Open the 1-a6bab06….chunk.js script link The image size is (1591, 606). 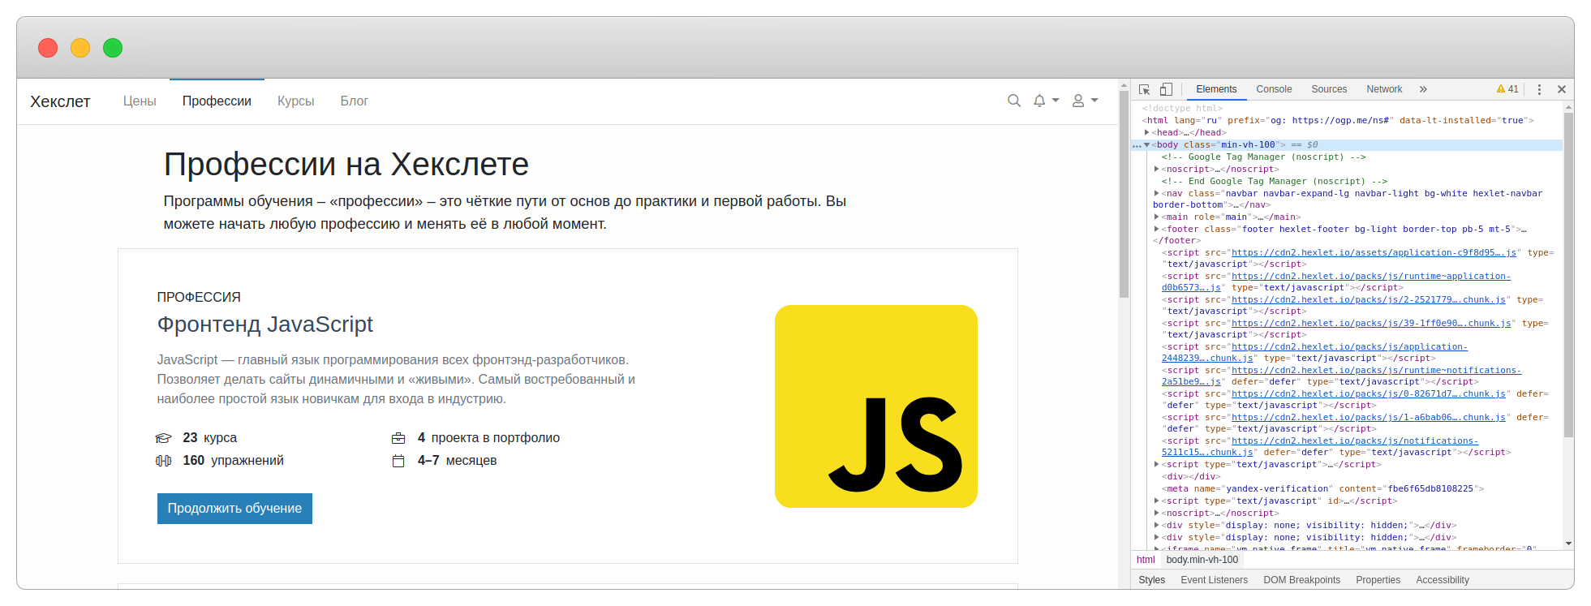(1369, 417)
